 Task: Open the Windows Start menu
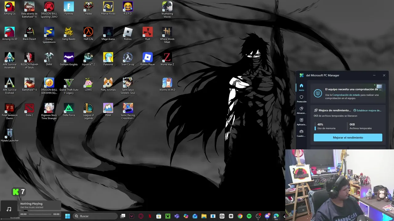pyautogui.click(x=67, y=216)
